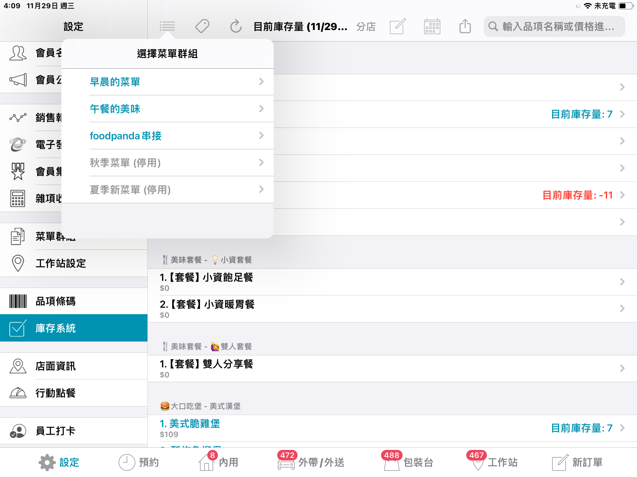
Task: Tap the 目前庫存量 (11/29... title
Action: pos(300,26)
